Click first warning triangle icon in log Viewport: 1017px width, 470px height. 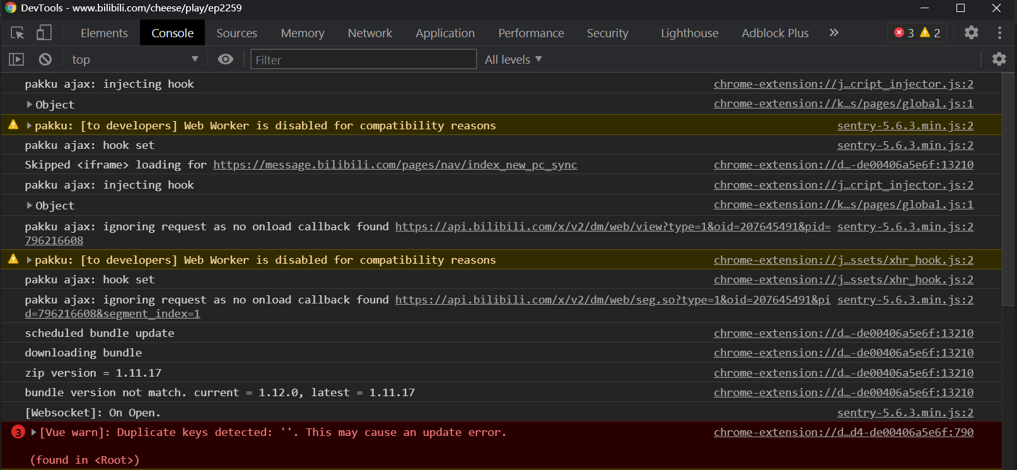(13, 125)
